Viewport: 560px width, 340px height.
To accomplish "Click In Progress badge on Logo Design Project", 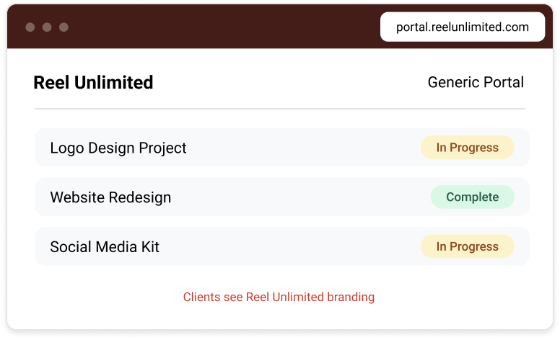I will (467, 147).
